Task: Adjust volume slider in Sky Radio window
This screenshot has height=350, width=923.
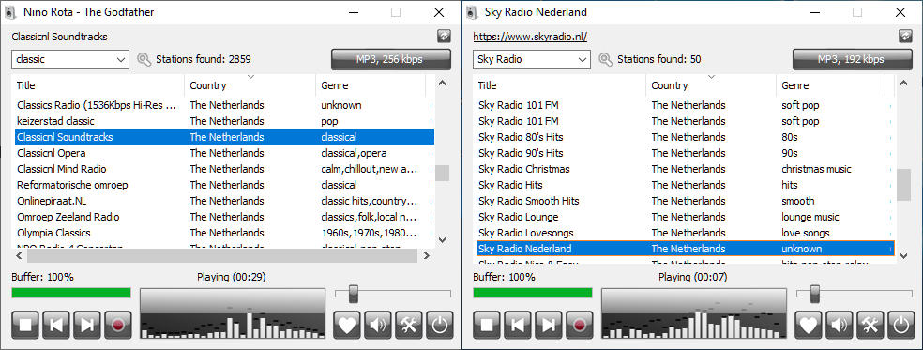Action: (x=815, y=293)
